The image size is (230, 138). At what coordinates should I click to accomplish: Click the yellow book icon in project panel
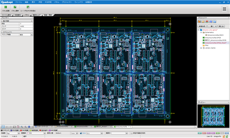coord(203,22)
